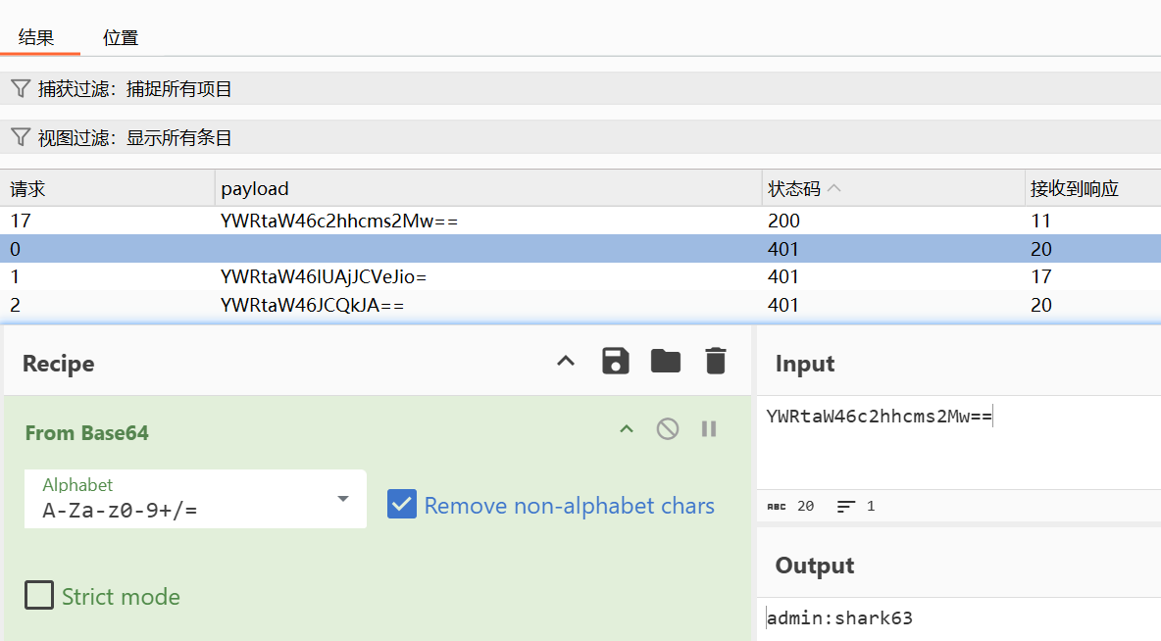This screenshot has height=641, width=1161.
Task: Disable the From Base64 operation
Action: coord(668,429)
